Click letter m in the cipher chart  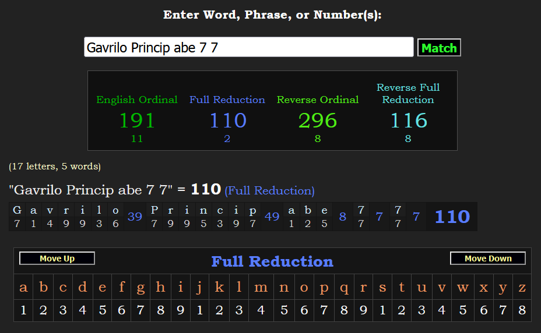pyautogui.click(x=261, y=287)
